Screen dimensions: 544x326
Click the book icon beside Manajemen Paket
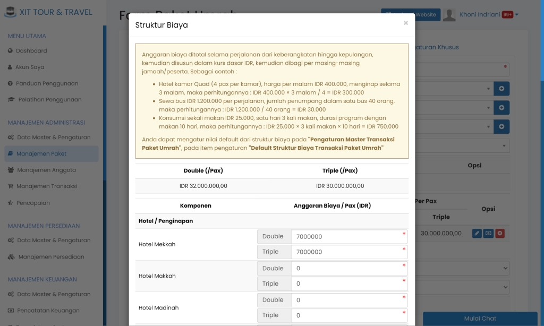click(10, 153)
